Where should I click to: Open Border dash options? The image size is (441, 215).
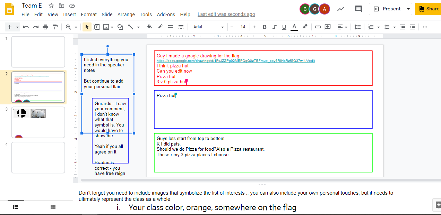point(181,27)
